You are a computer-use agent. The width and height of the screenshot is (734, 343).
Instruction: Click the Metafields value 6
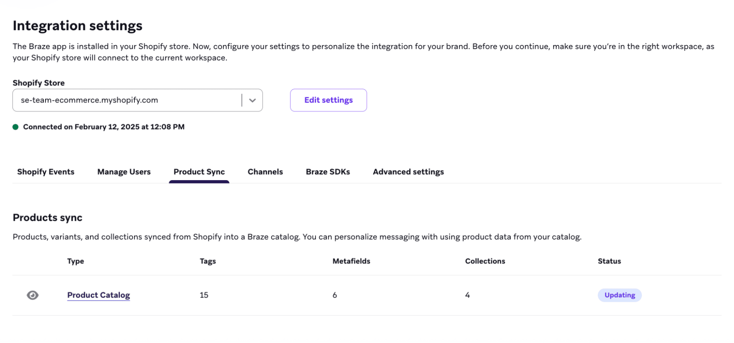335,295
